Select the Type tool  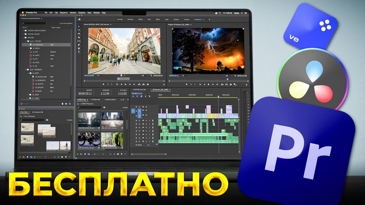tap(79, 52)
